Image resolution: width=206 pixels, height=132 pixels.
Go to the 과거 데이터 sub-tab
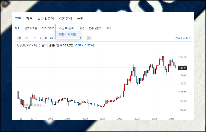[x=48, y=28]
